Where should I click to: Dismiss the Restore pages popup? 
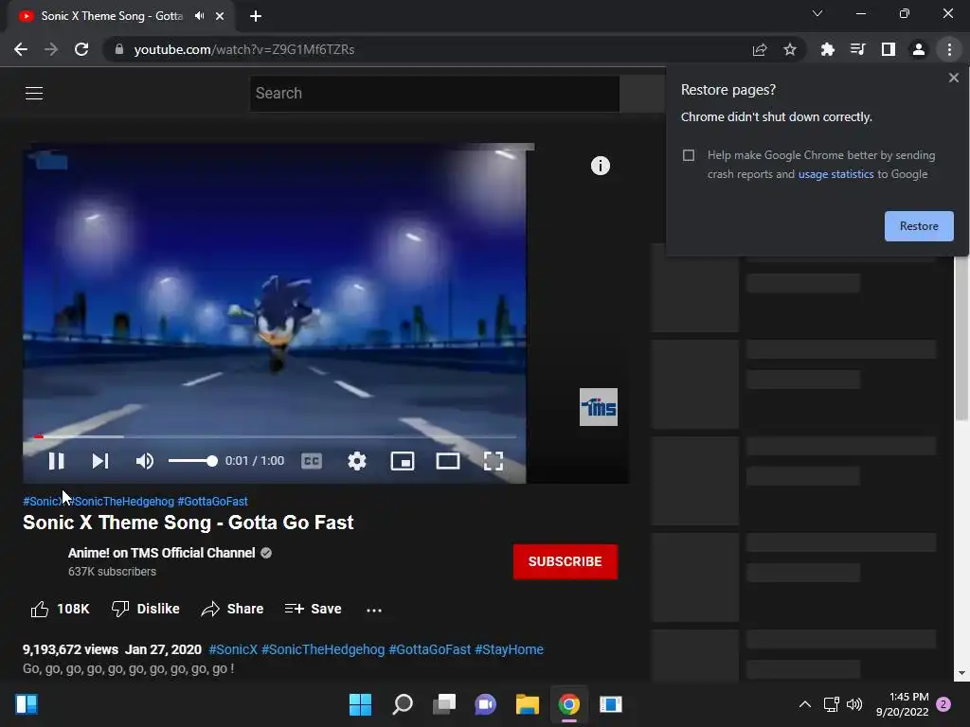click(953, 78)
